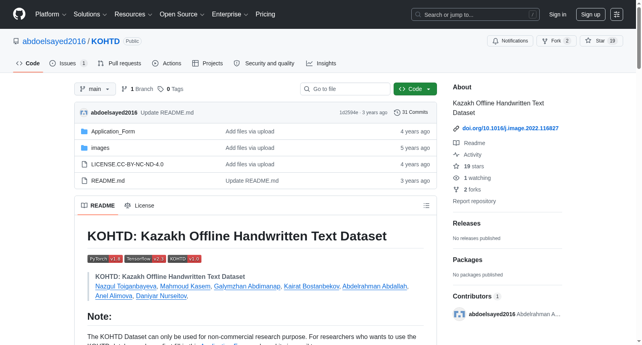Image resolution: width=642 pixels, height=345 pixels.
Task: Open the LICENSE.CC-BY-NC-ND-4.0 file
Action: click(x=127, y=164)
